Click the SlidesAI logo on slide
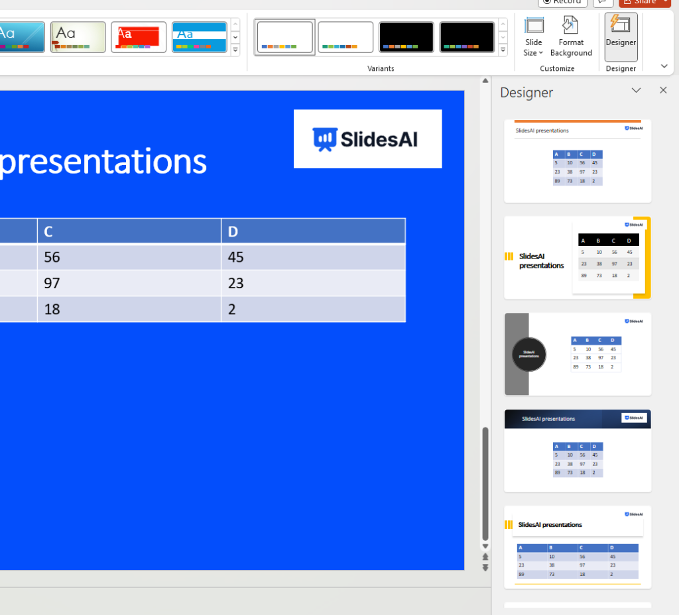The height and width of the screenshot is (615, 679). point(367,139)
